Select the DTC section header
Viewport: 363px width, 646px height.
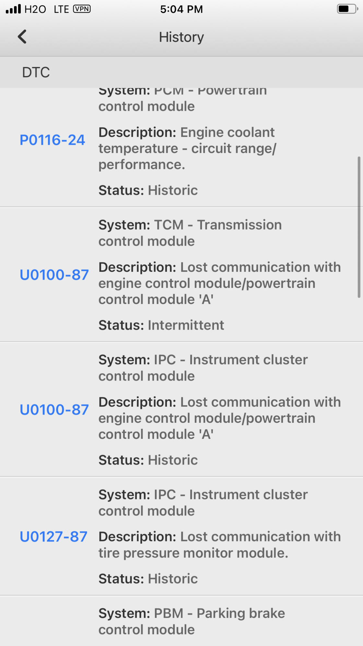tap(36, 72)
